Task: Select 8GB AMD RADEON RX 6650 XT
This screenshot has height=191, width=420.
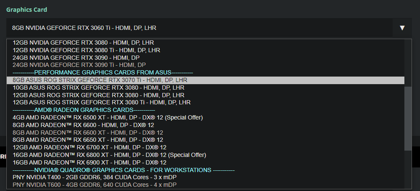Action: (205, 140)
